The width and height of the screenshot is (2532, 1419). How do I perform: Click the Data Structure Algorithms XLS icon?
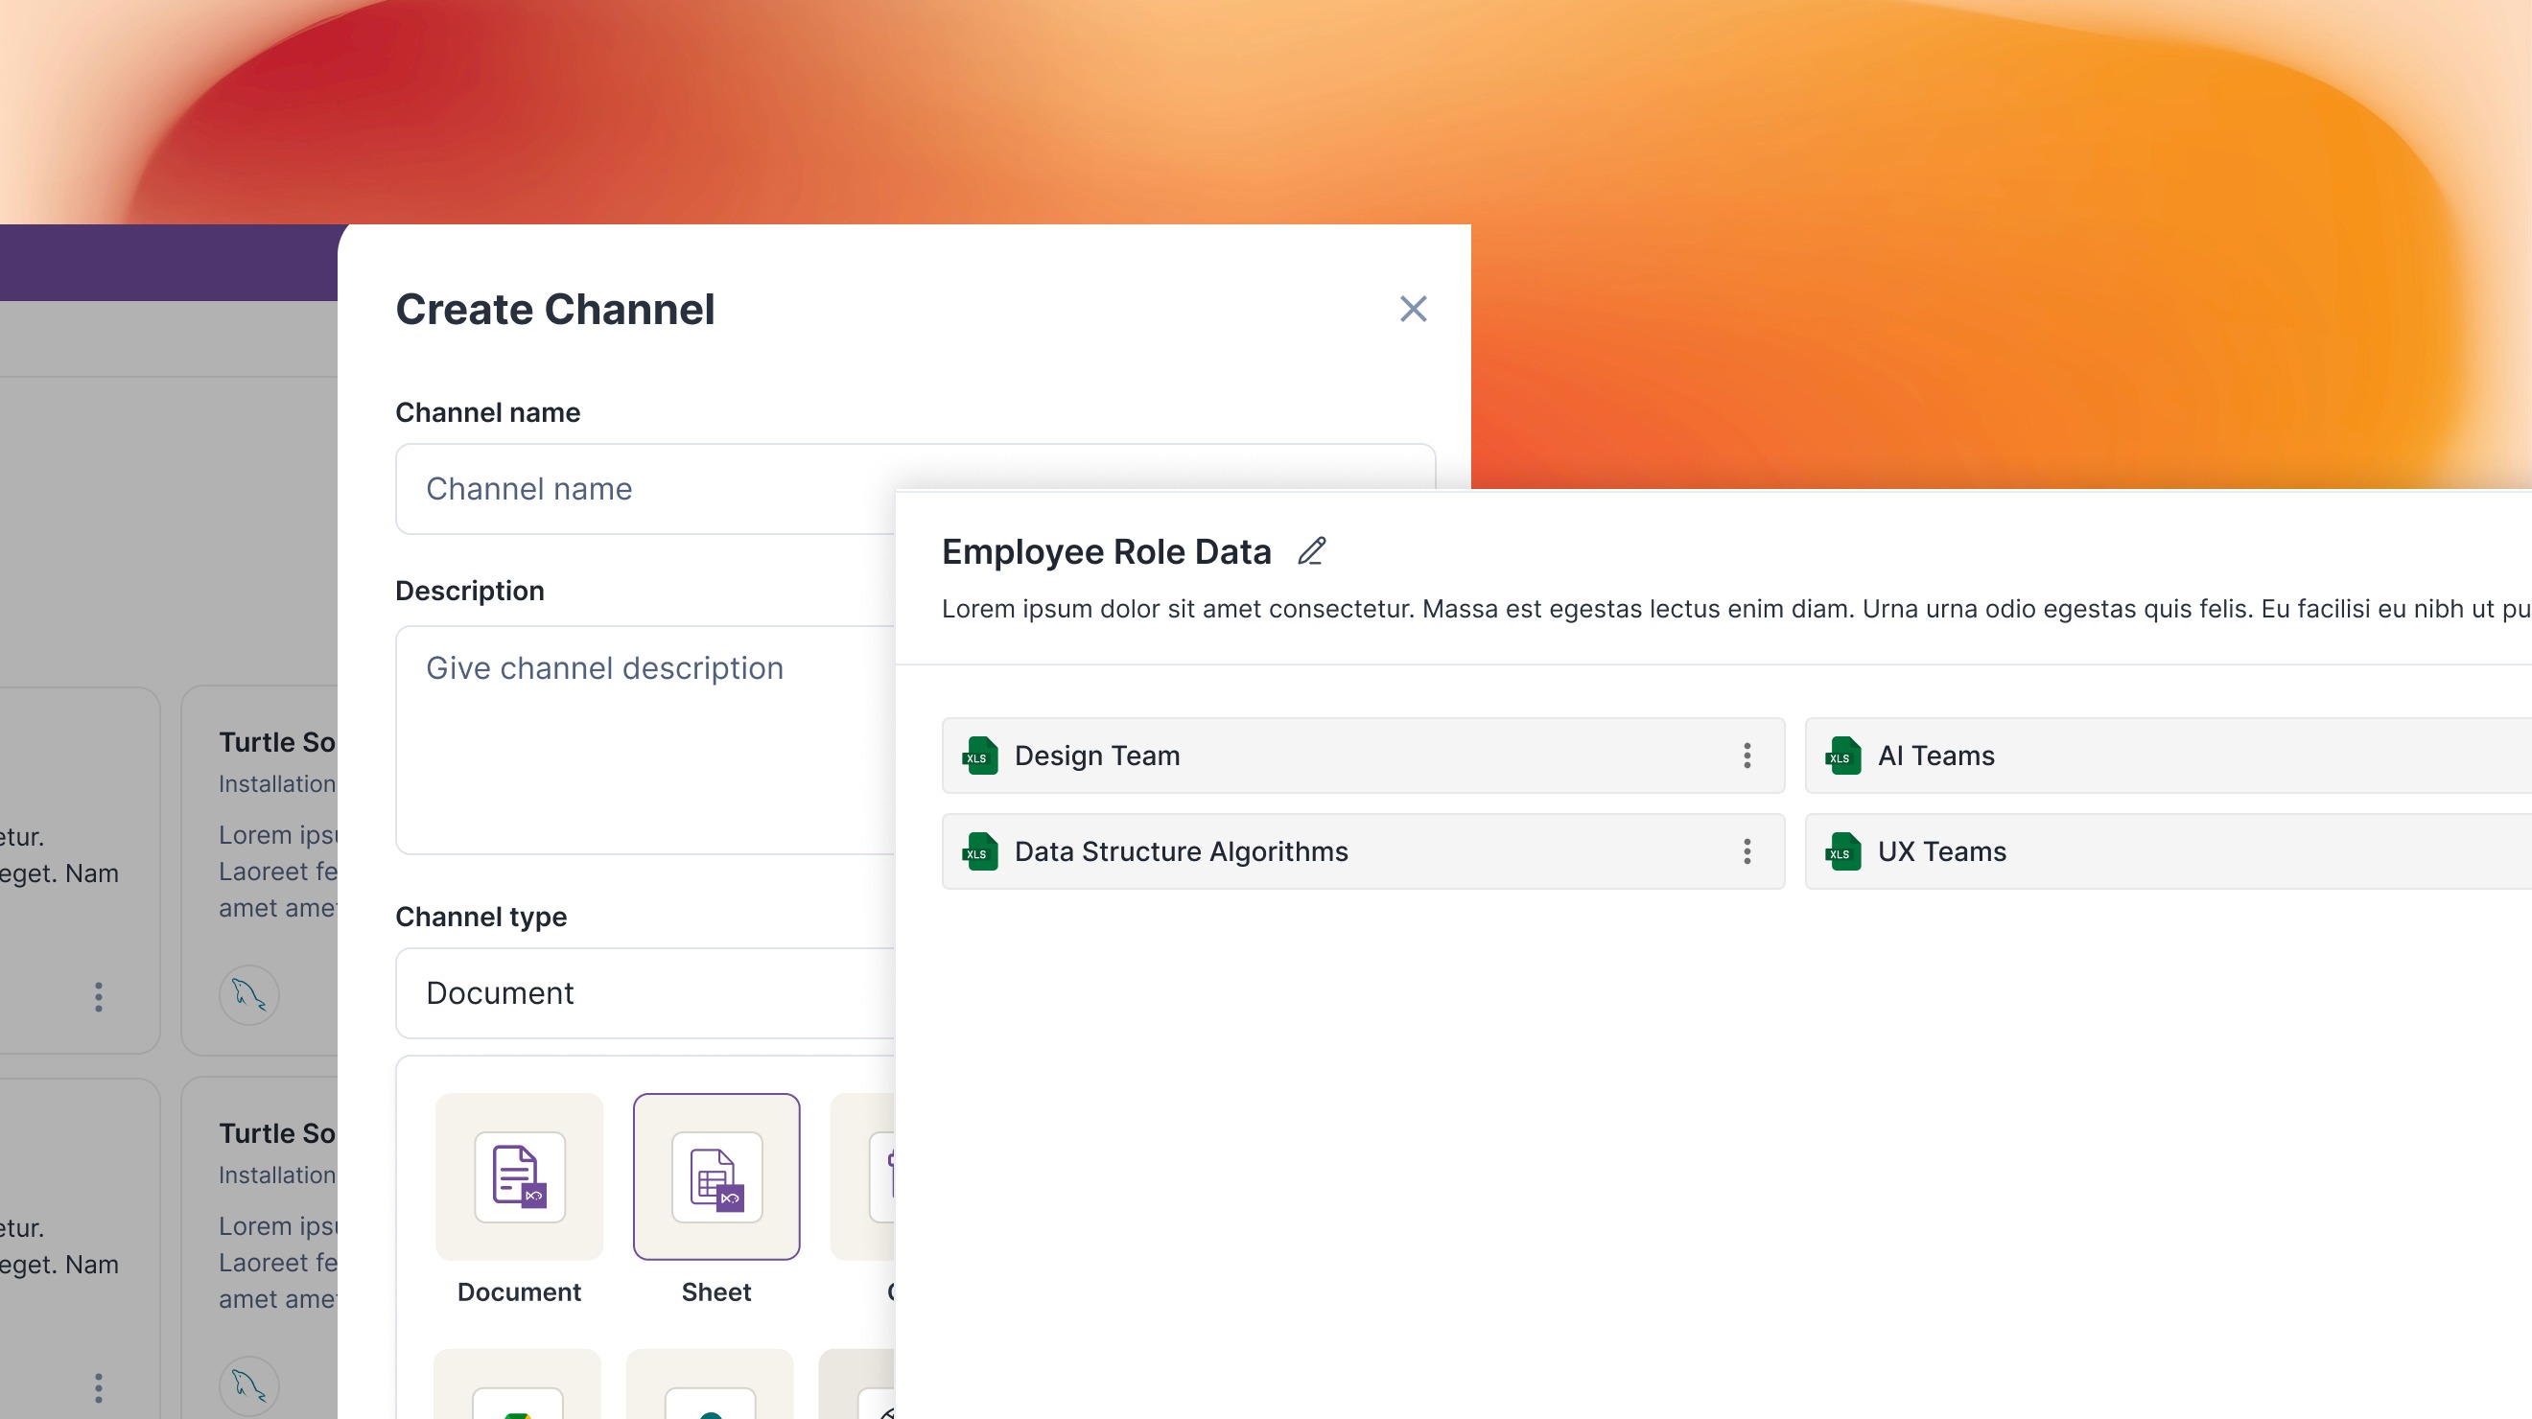coord(980,851)
